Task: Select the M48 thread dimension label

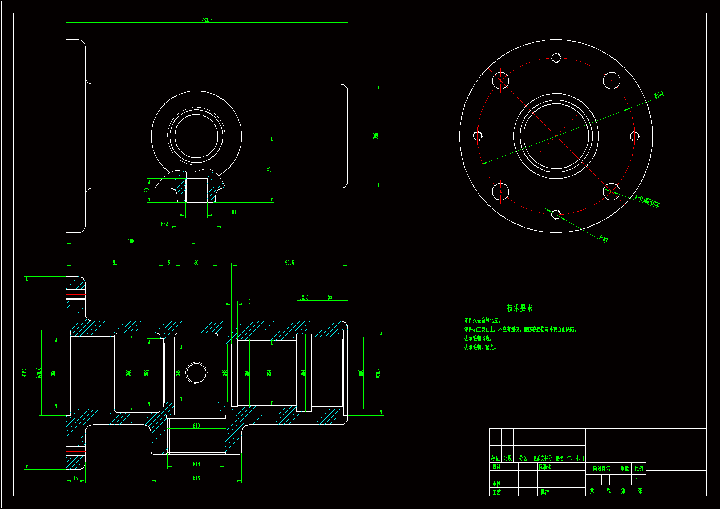Action: (196, 464)
